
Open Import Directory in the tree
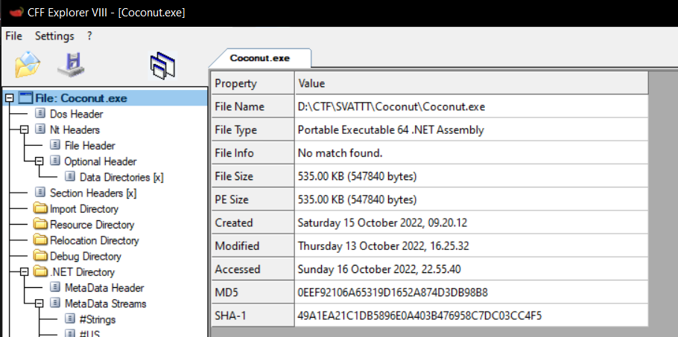[84, 209]
